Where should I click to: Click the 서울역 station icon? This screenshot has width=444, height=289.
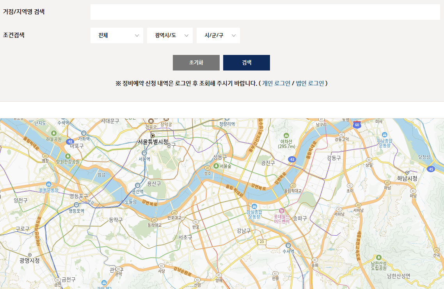[x=144, y=153]
